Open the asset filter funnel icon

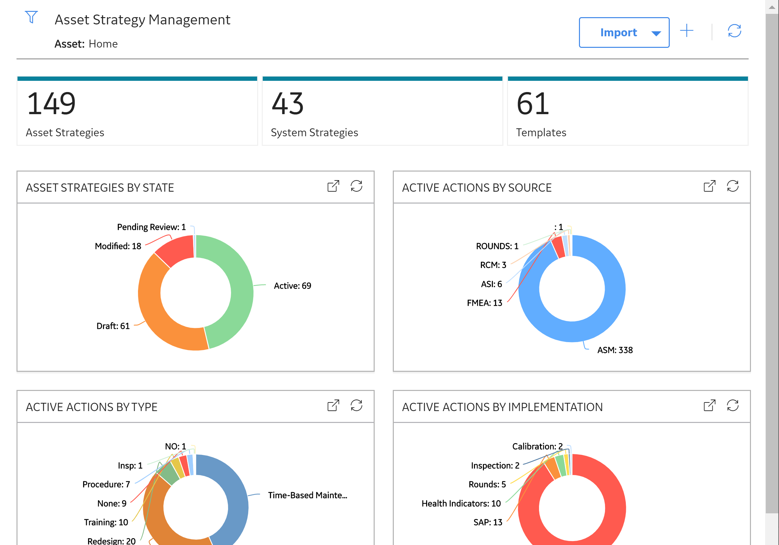[31, 17]
